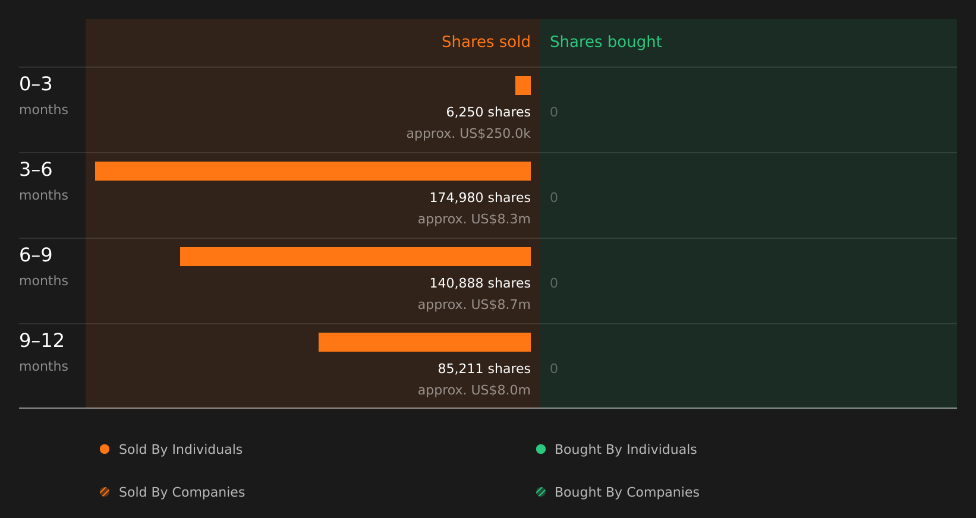Click the green Bought By Individuals legend dot
The width and height of the screenshot is (976, 518).
541,449
